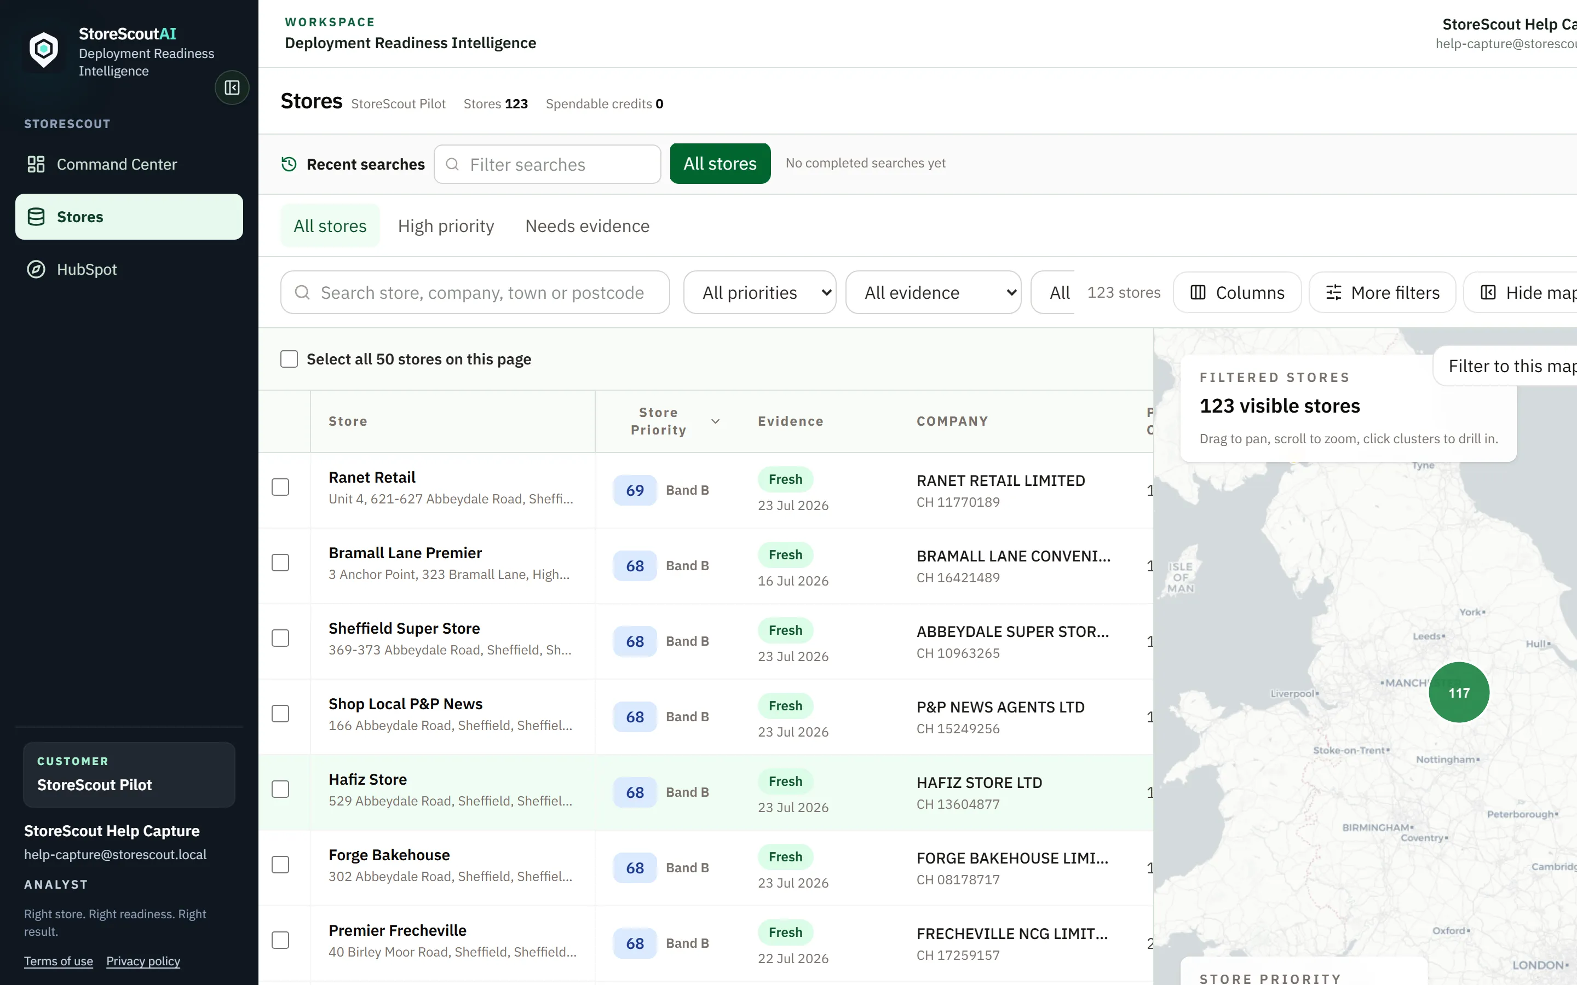Toggle Store Priority column sort chevron
Viewport: 1577px width, 985px height.
(716, 421)
